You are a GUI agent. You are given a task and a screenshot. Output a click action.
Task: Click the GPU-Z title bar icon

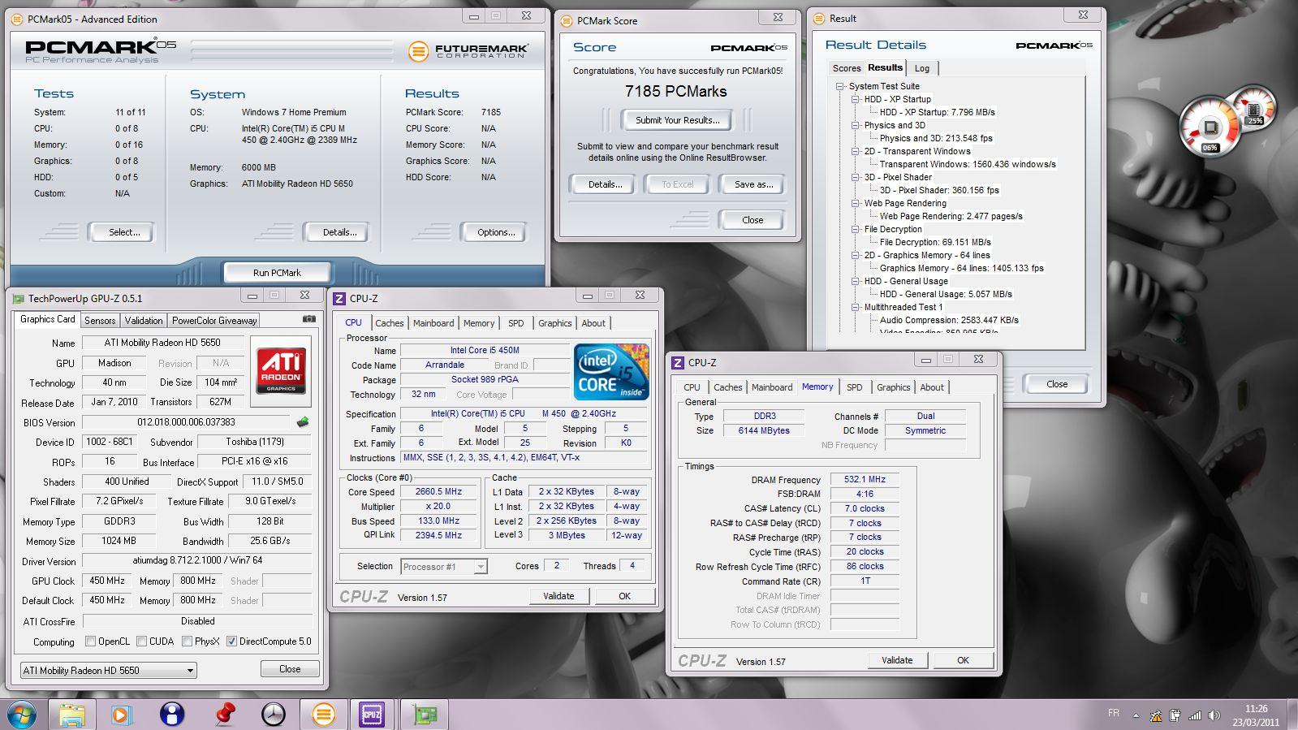pos(18,299)
